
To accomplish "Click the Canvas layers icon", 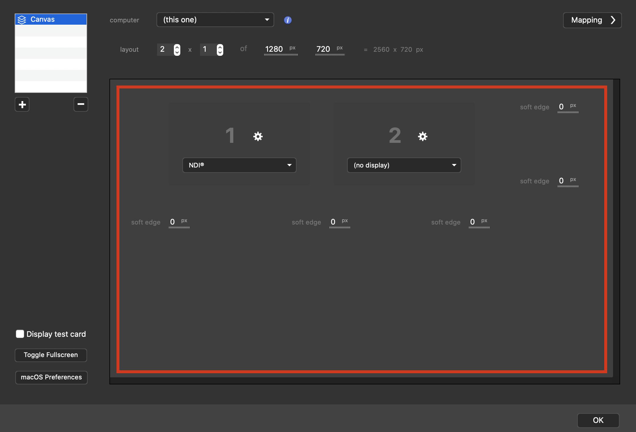I will pyautogui.click(x=22, y=20).
